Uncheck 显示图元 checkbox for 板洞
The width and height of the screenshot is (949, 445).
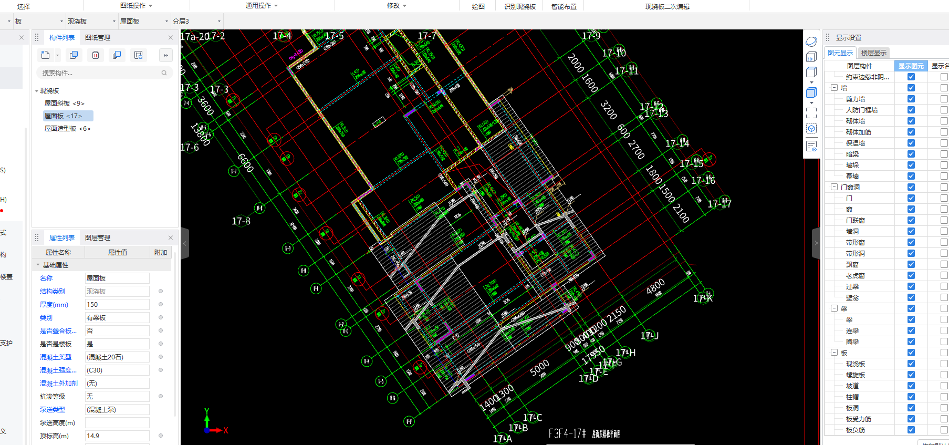911,408
